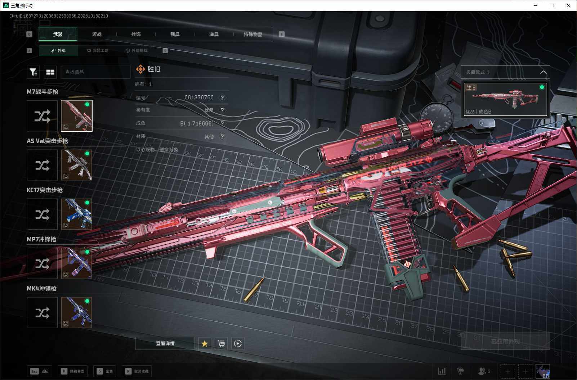Open the 近战 tab
Viewport: 577px width, 380px height.
click(x=97, y=35)
